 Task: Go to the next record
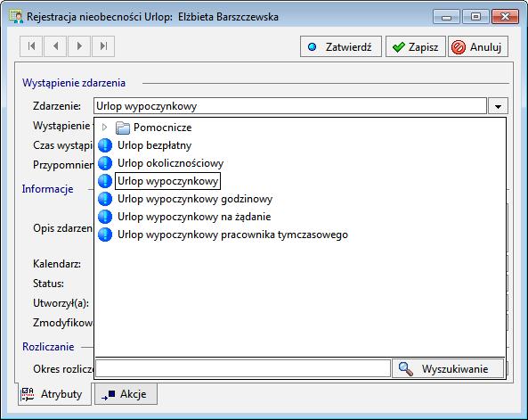click(x=79, y=46)
